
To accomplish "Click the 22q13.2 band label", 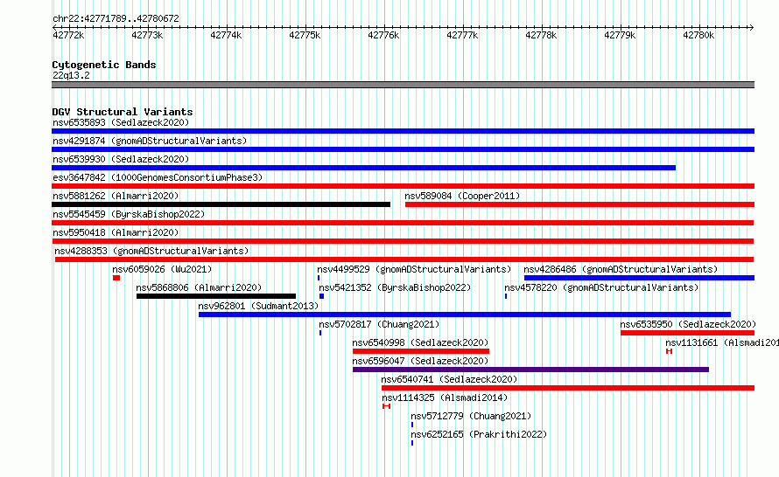I will point(71,75).
